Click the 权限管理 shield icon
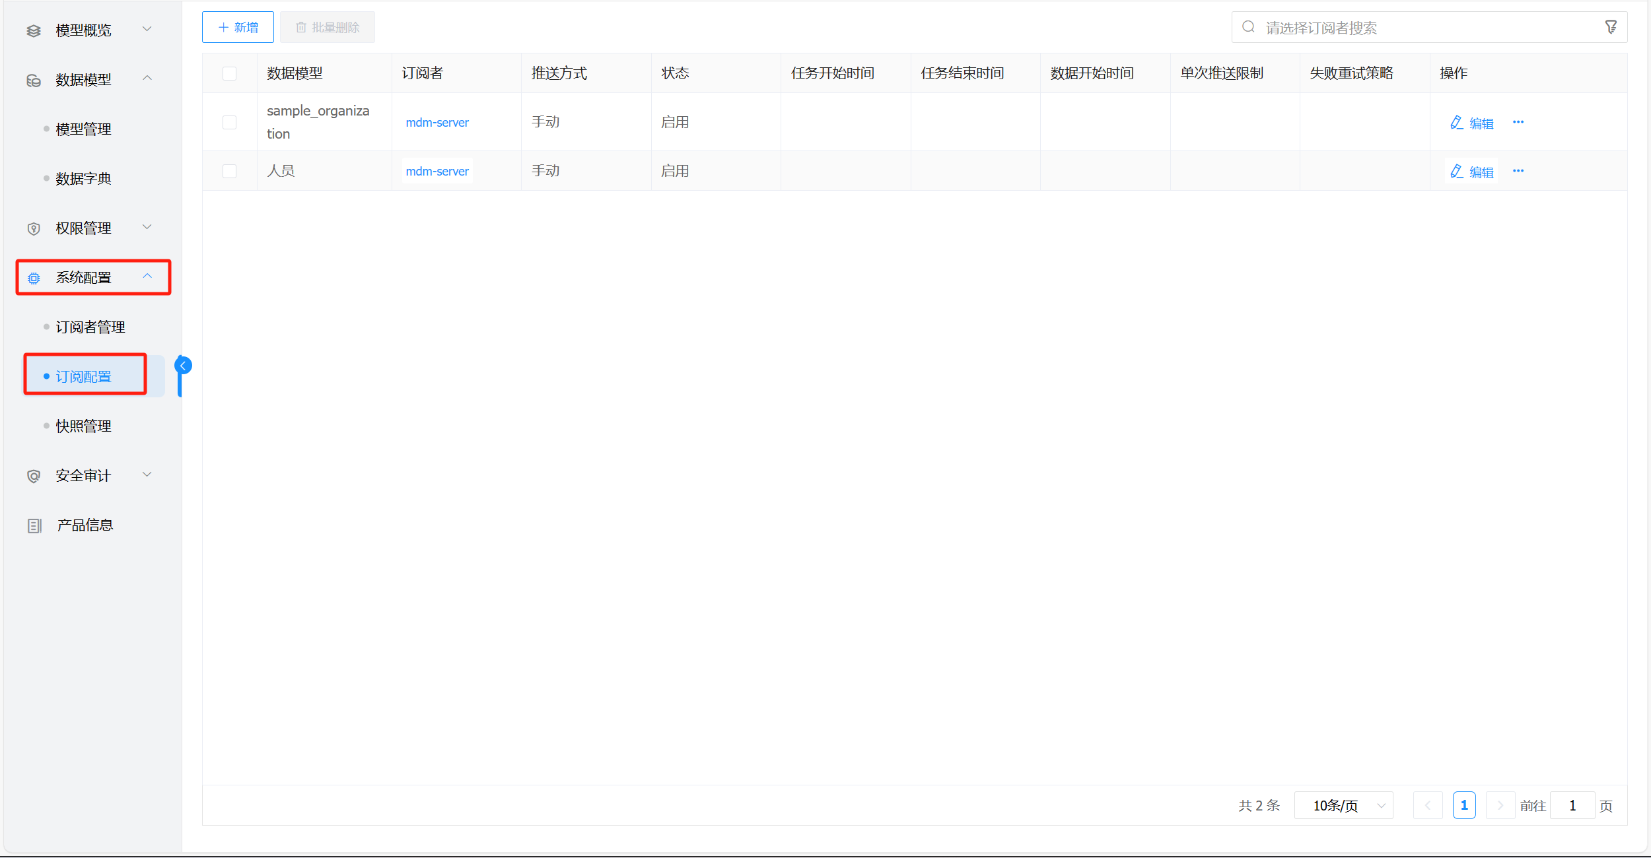This screenshot has height=858, width=1651. click(x=34, y=228)
